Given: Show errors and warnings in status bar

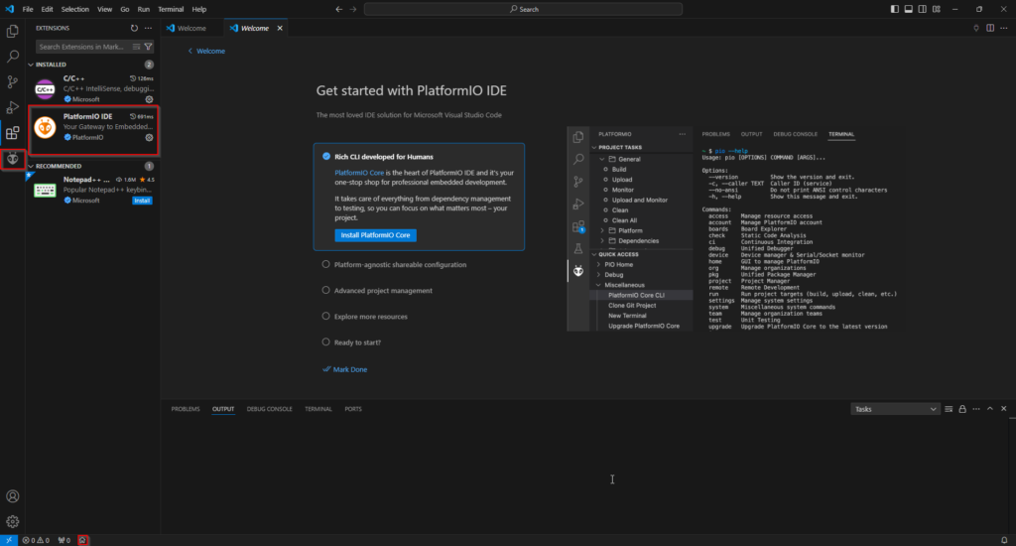Looking at the screenshot, I should point(36,540).
